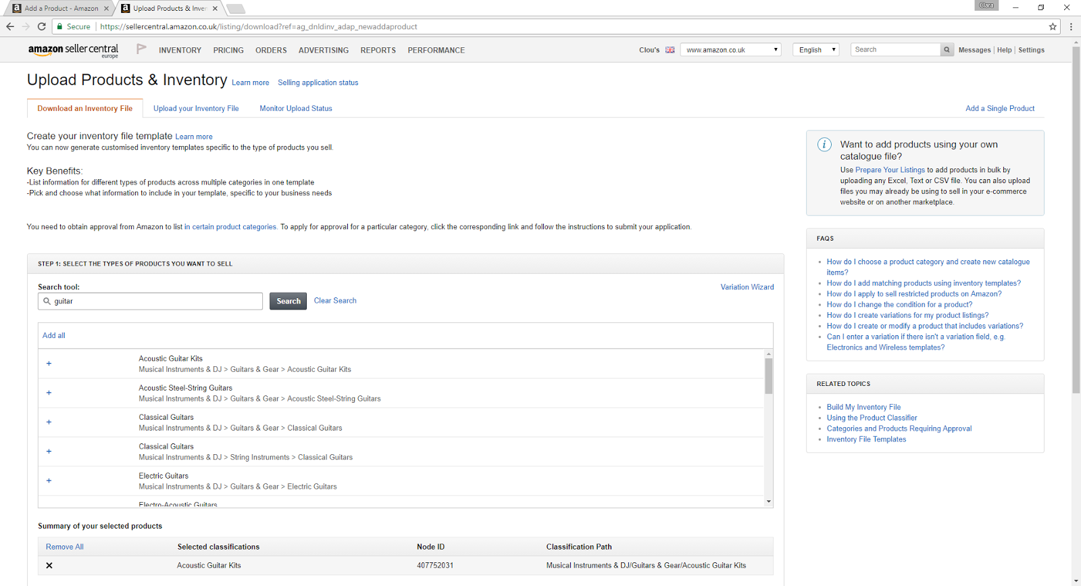Close the Add a Product tab
Screen dimensions: 1081x586
point(106,9)
